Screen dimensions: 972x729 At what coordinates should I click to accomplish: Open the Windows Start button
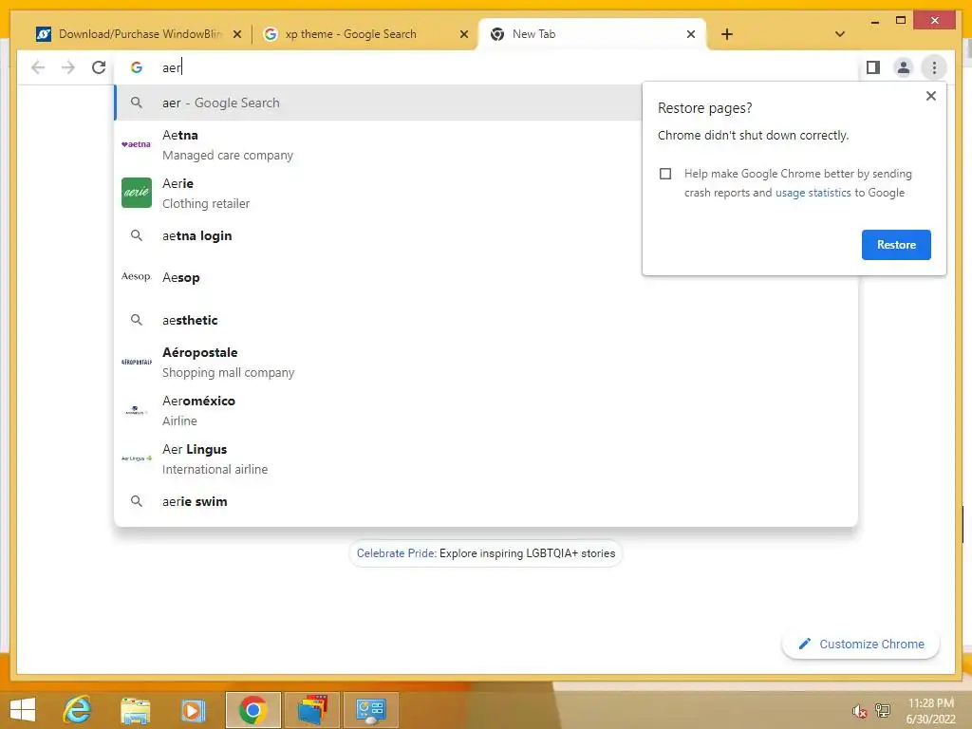(x=23, y=710)
